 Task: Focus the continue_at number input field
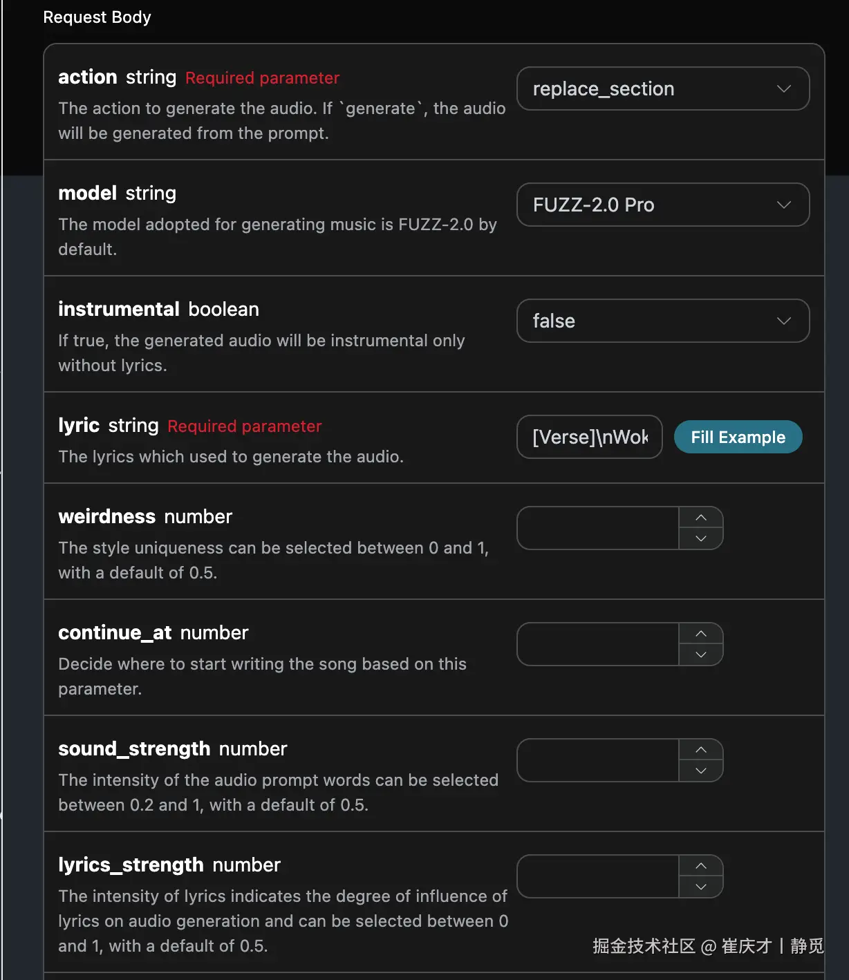click(x=598, y=644)
